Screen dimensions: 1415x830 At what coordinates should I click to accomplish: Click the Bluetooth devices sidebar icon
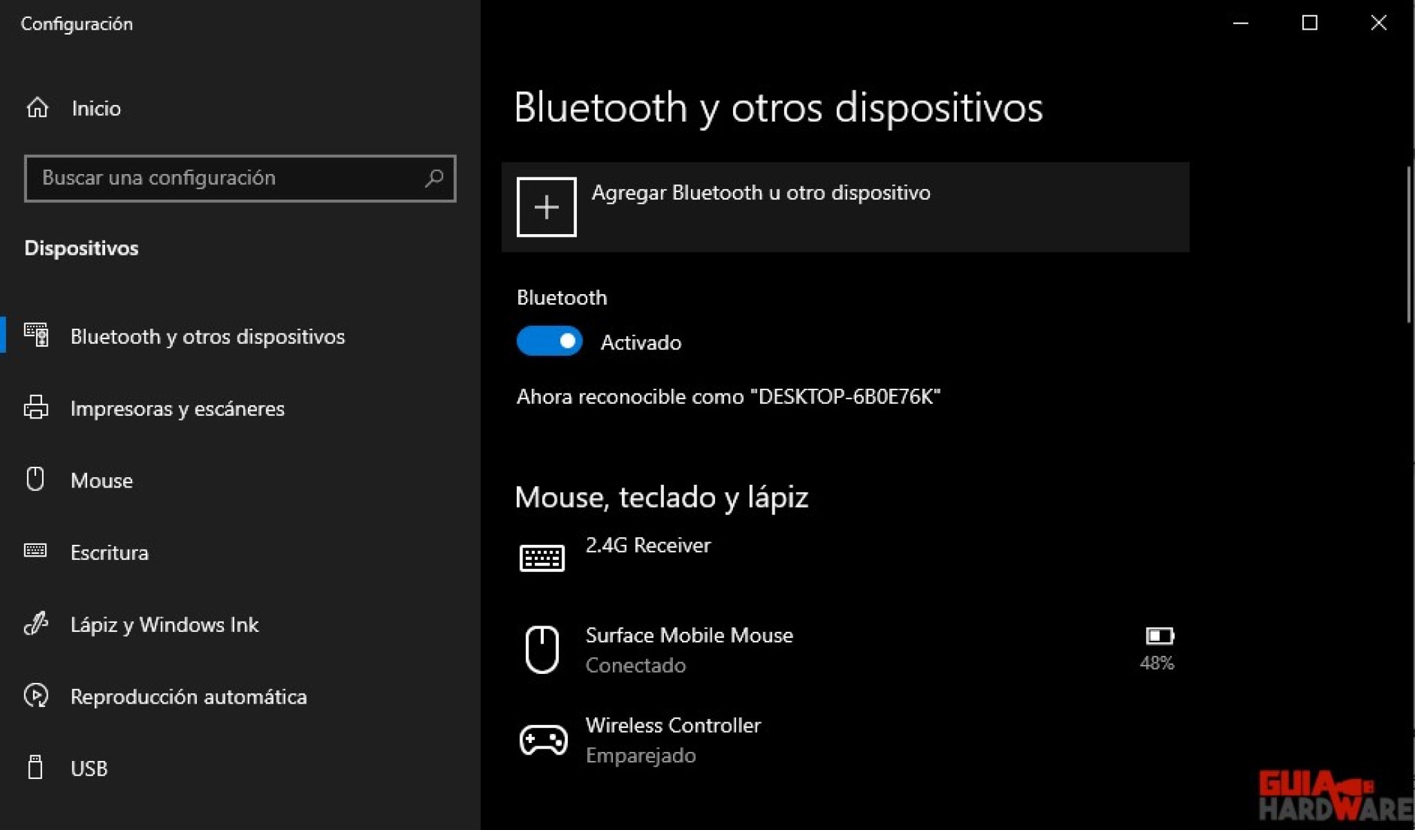[x=36, y=335]
